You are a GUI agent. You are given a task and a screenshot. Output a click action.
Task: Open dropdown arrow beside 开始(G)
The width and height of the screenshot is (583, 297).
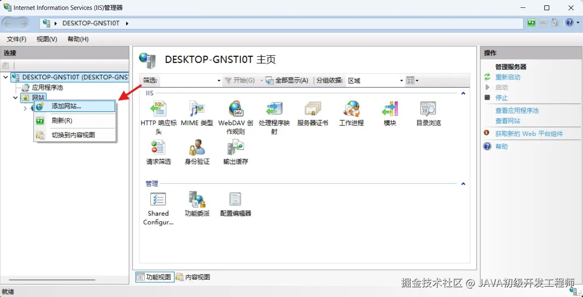(x=261, y=81)
